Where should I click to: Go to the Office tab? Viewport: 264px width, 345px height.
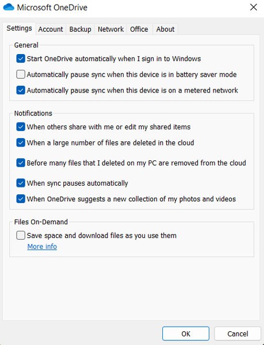(x=139, y=29)
